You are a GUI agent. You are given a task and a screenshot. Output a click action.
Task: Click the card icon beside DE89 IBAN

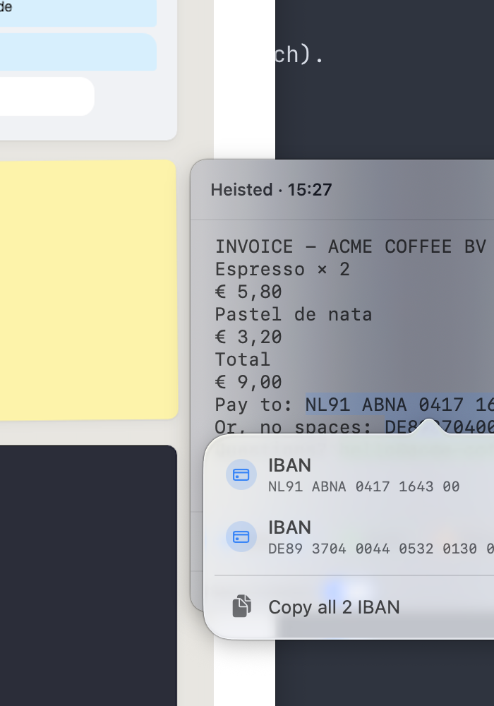241,537
